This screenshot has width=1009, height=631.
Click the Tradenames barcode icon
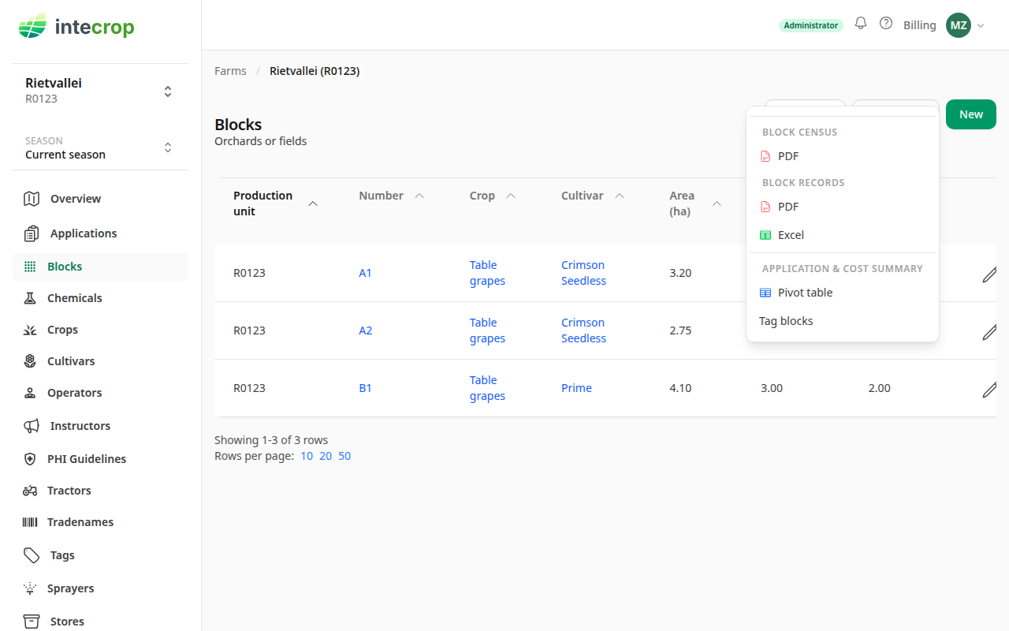point(30,522)
